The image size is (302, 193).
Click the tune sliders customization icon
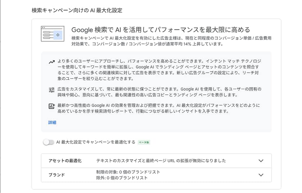tap(51, 90)
